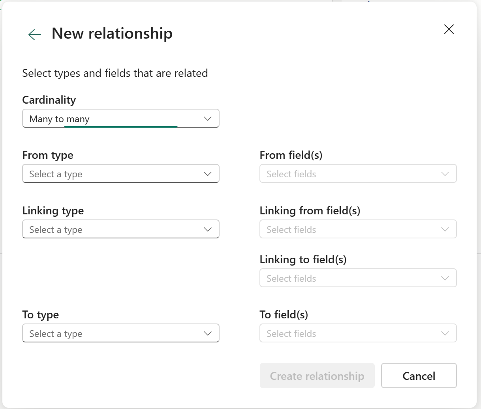
Task: Open the Linking to field(s) selector
Action: (351, 278)
